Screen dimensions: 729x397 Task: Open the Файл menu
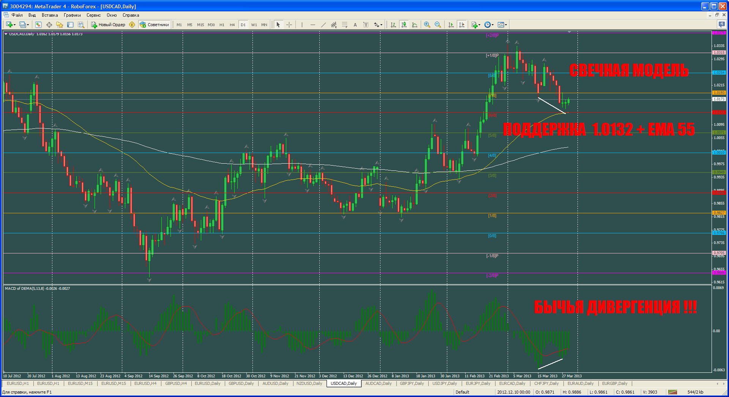click(x=17, y=15)
